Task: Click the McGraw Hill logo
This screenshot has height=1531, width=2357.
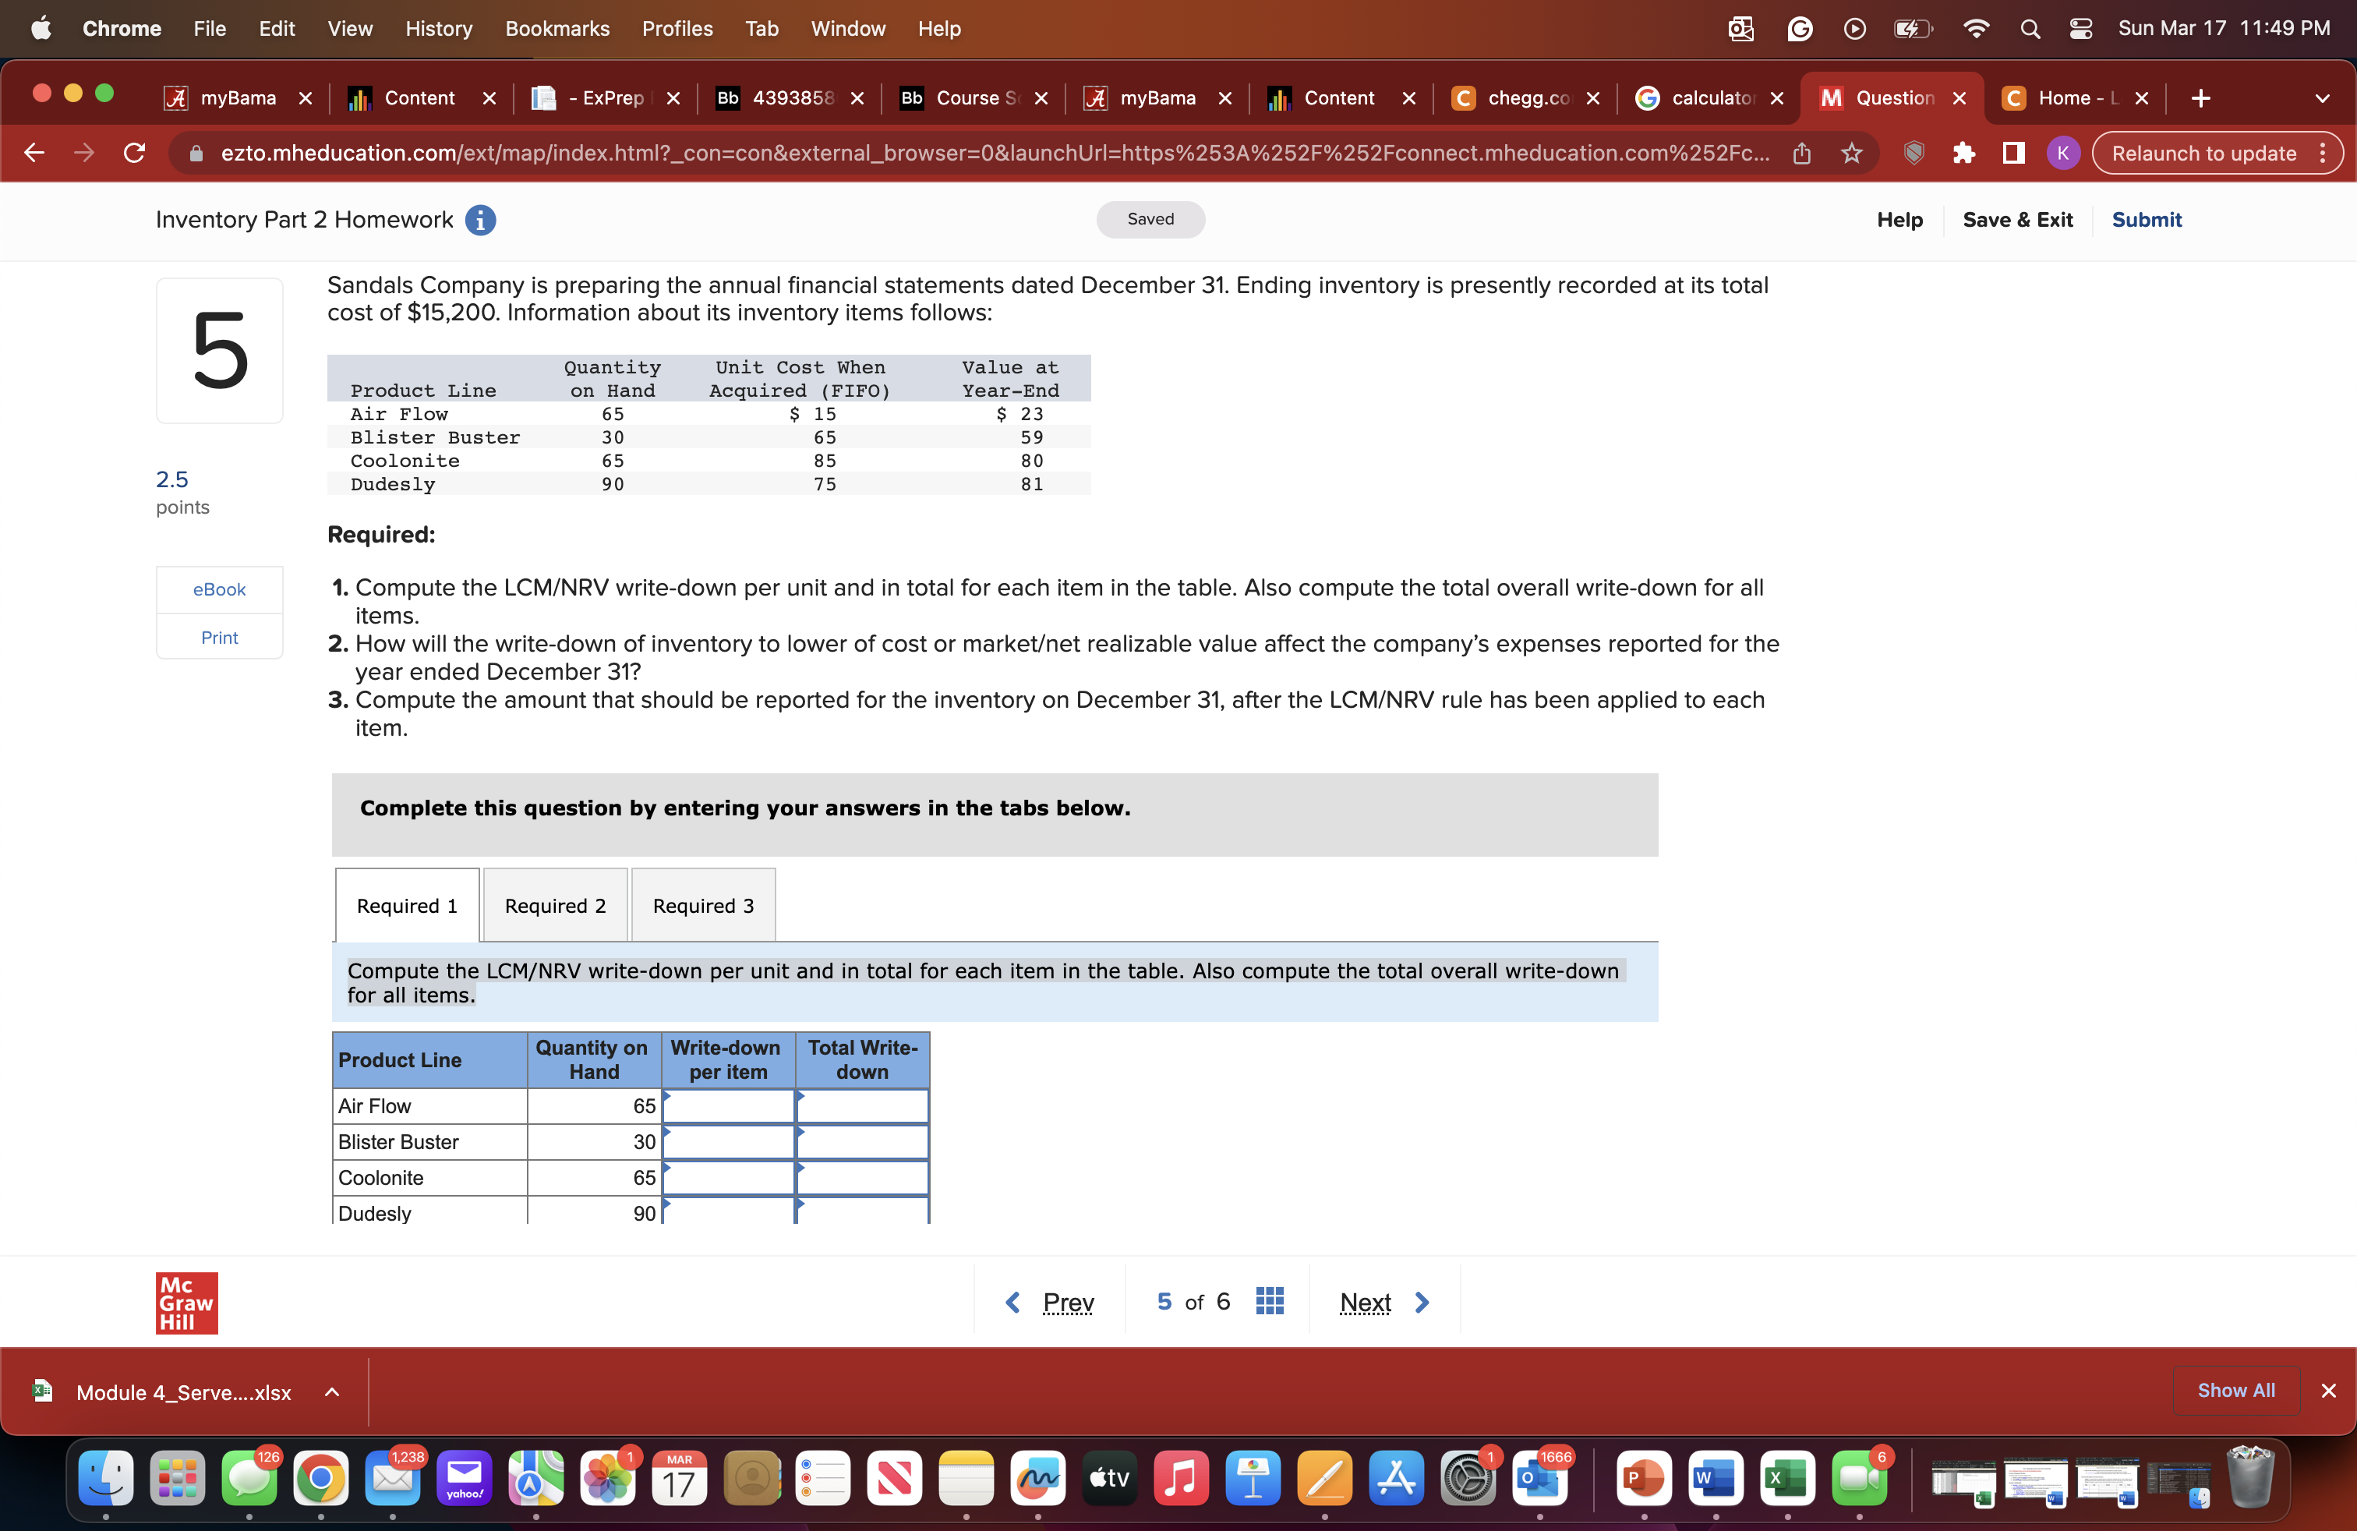Action: [x=186, y=1303]
